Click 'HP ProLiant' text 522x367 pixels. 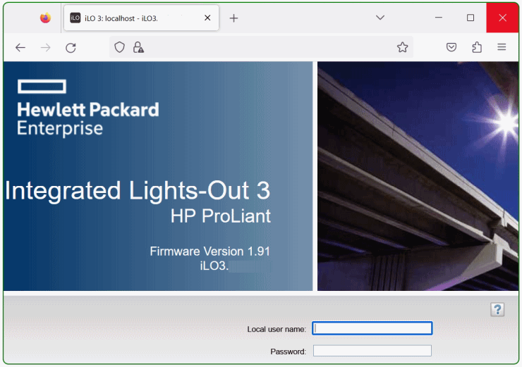pyautogui.click(x=220, y=216)
